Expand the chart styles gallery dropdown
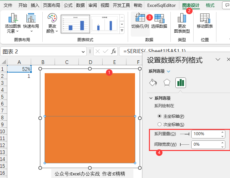The image size is (230, 178). 122,31
